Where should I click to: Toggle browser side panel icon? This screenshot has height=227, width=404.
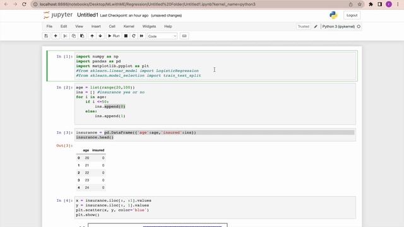click(380, 4)
